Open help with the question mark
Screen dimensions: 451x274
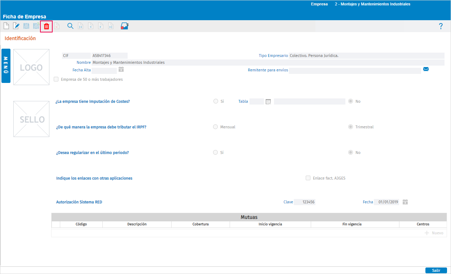pyautogui.click(x=441, y=26)
